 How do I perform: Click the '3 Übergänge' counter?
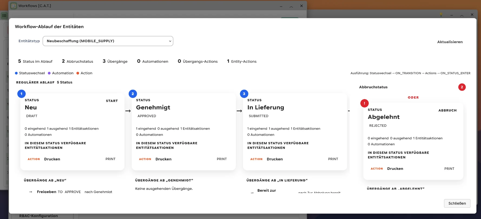click(x=115, y=61)
